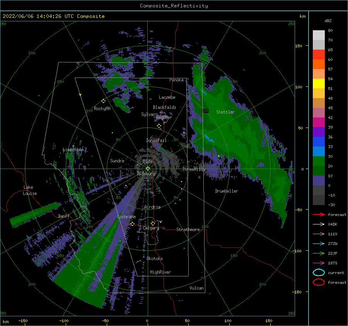Click the Composite_Reflectivity title text
The image size is (348, 326).
[174, 6]
